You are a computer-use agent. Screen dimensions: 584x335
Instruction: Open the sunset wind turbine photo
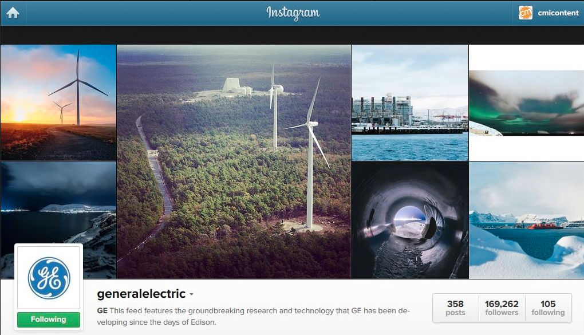click(x=58, y=103)
